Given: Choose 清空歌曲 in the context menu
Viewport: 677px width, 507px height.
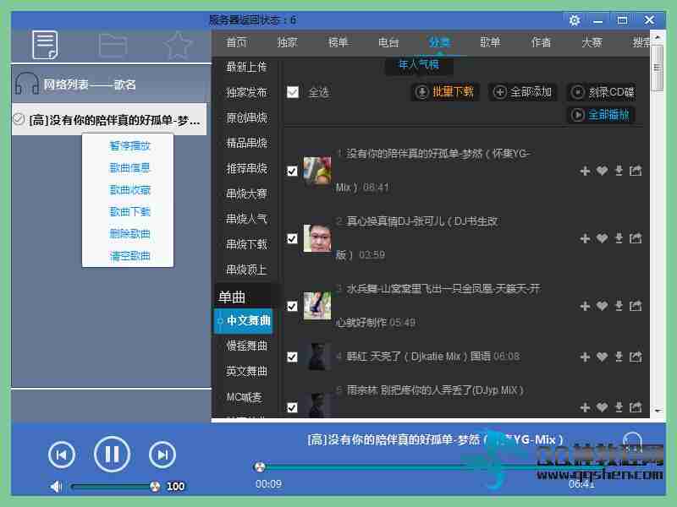Looking at the screenshot, I should point(129,256).
